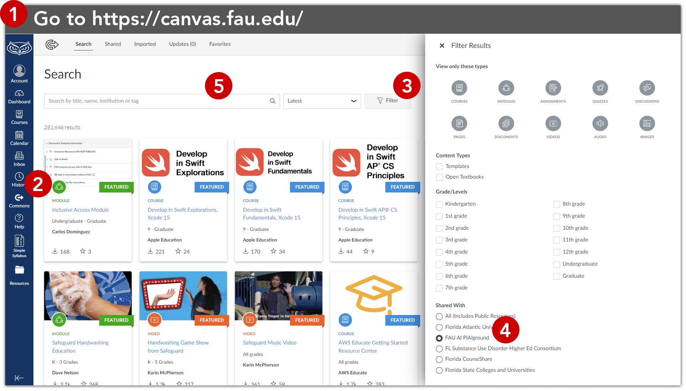Select the Florida CourseShare radio option

pos(439,359)
